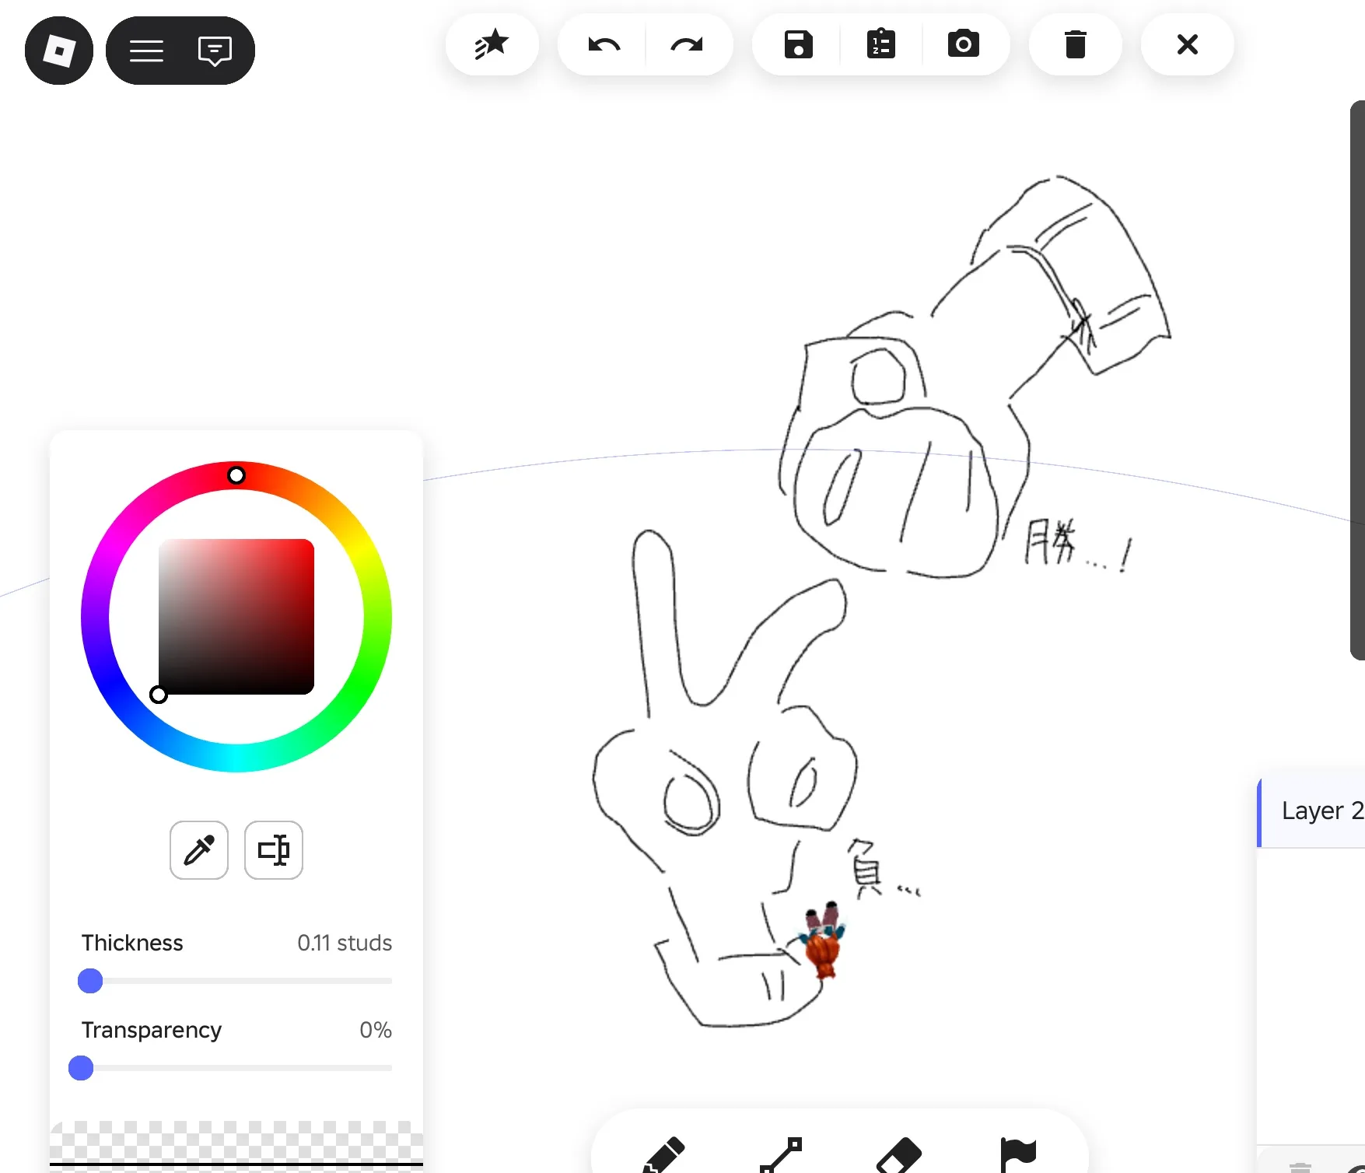1365x1173 pixels.
Task: Click the Thickness slider handle
Action: [90, 981]
